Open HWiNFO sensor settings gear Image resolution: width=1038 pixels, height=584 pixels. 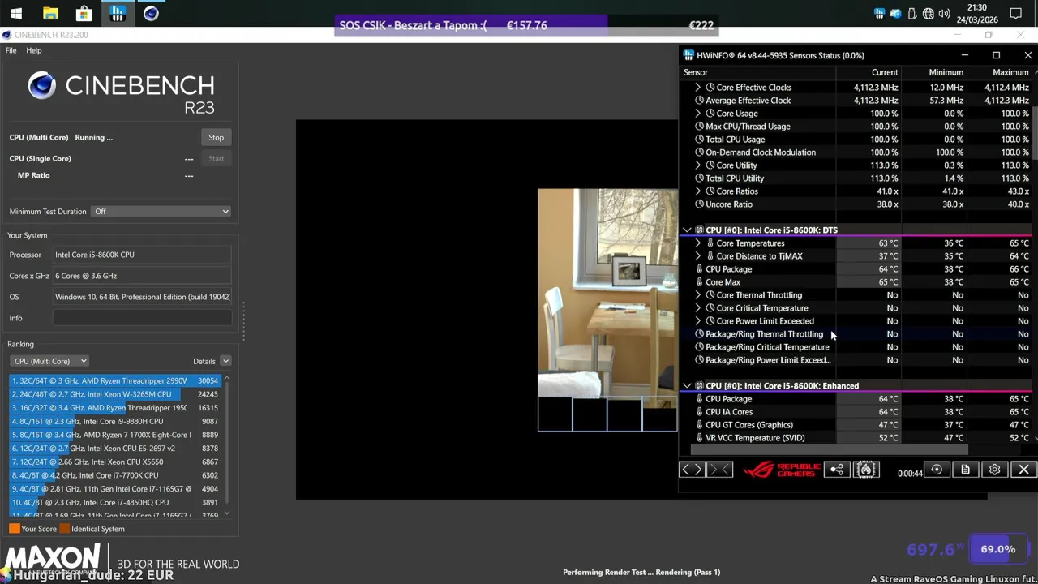(x=994, y=470)
